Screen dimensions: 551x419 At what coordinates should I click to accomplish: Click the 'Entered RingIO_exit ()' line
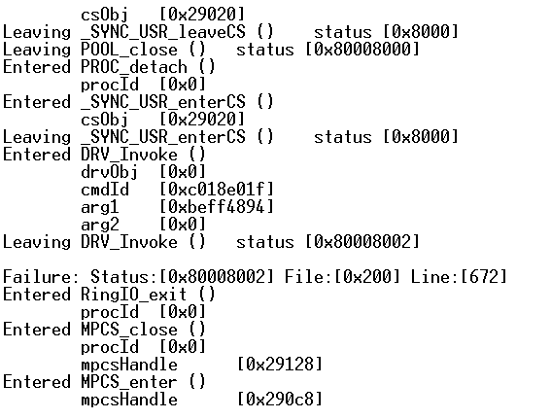coord(109,295)
